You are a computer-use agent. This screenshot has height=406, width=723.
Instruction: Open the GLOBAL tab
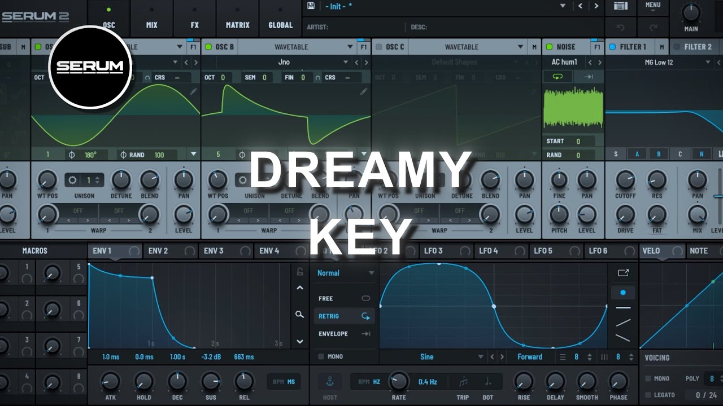281,18
